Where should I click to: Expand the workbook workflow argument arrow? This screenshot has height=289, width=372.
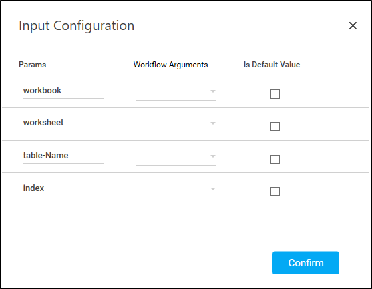(x=213, y=91)
